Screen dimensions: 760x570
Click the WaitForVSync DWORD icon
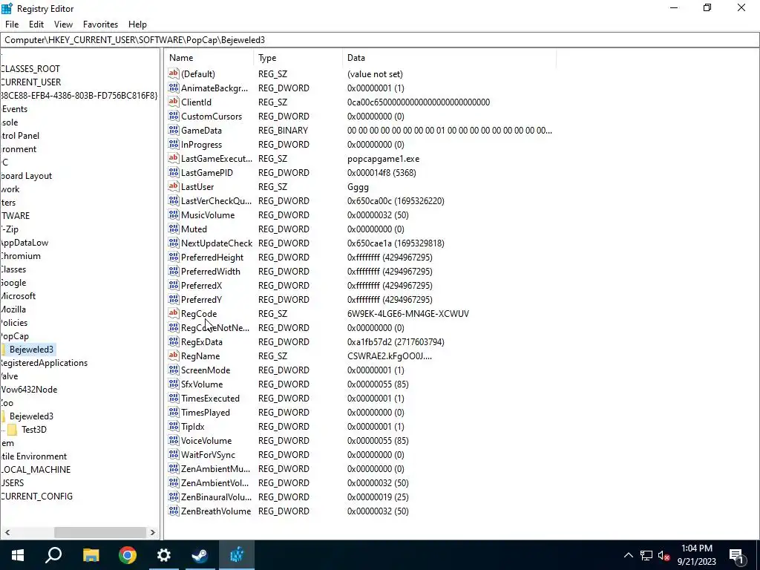[x=174, y=454]
